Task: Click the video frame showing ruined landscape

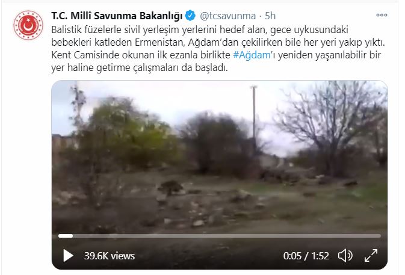Action: [220, 158]
